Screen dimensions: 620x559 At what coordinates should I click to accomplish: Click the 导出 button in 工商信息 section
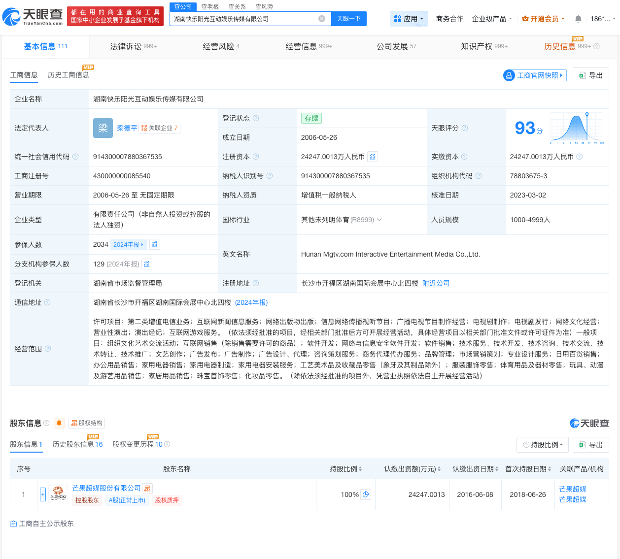click(x=591, y=75)
